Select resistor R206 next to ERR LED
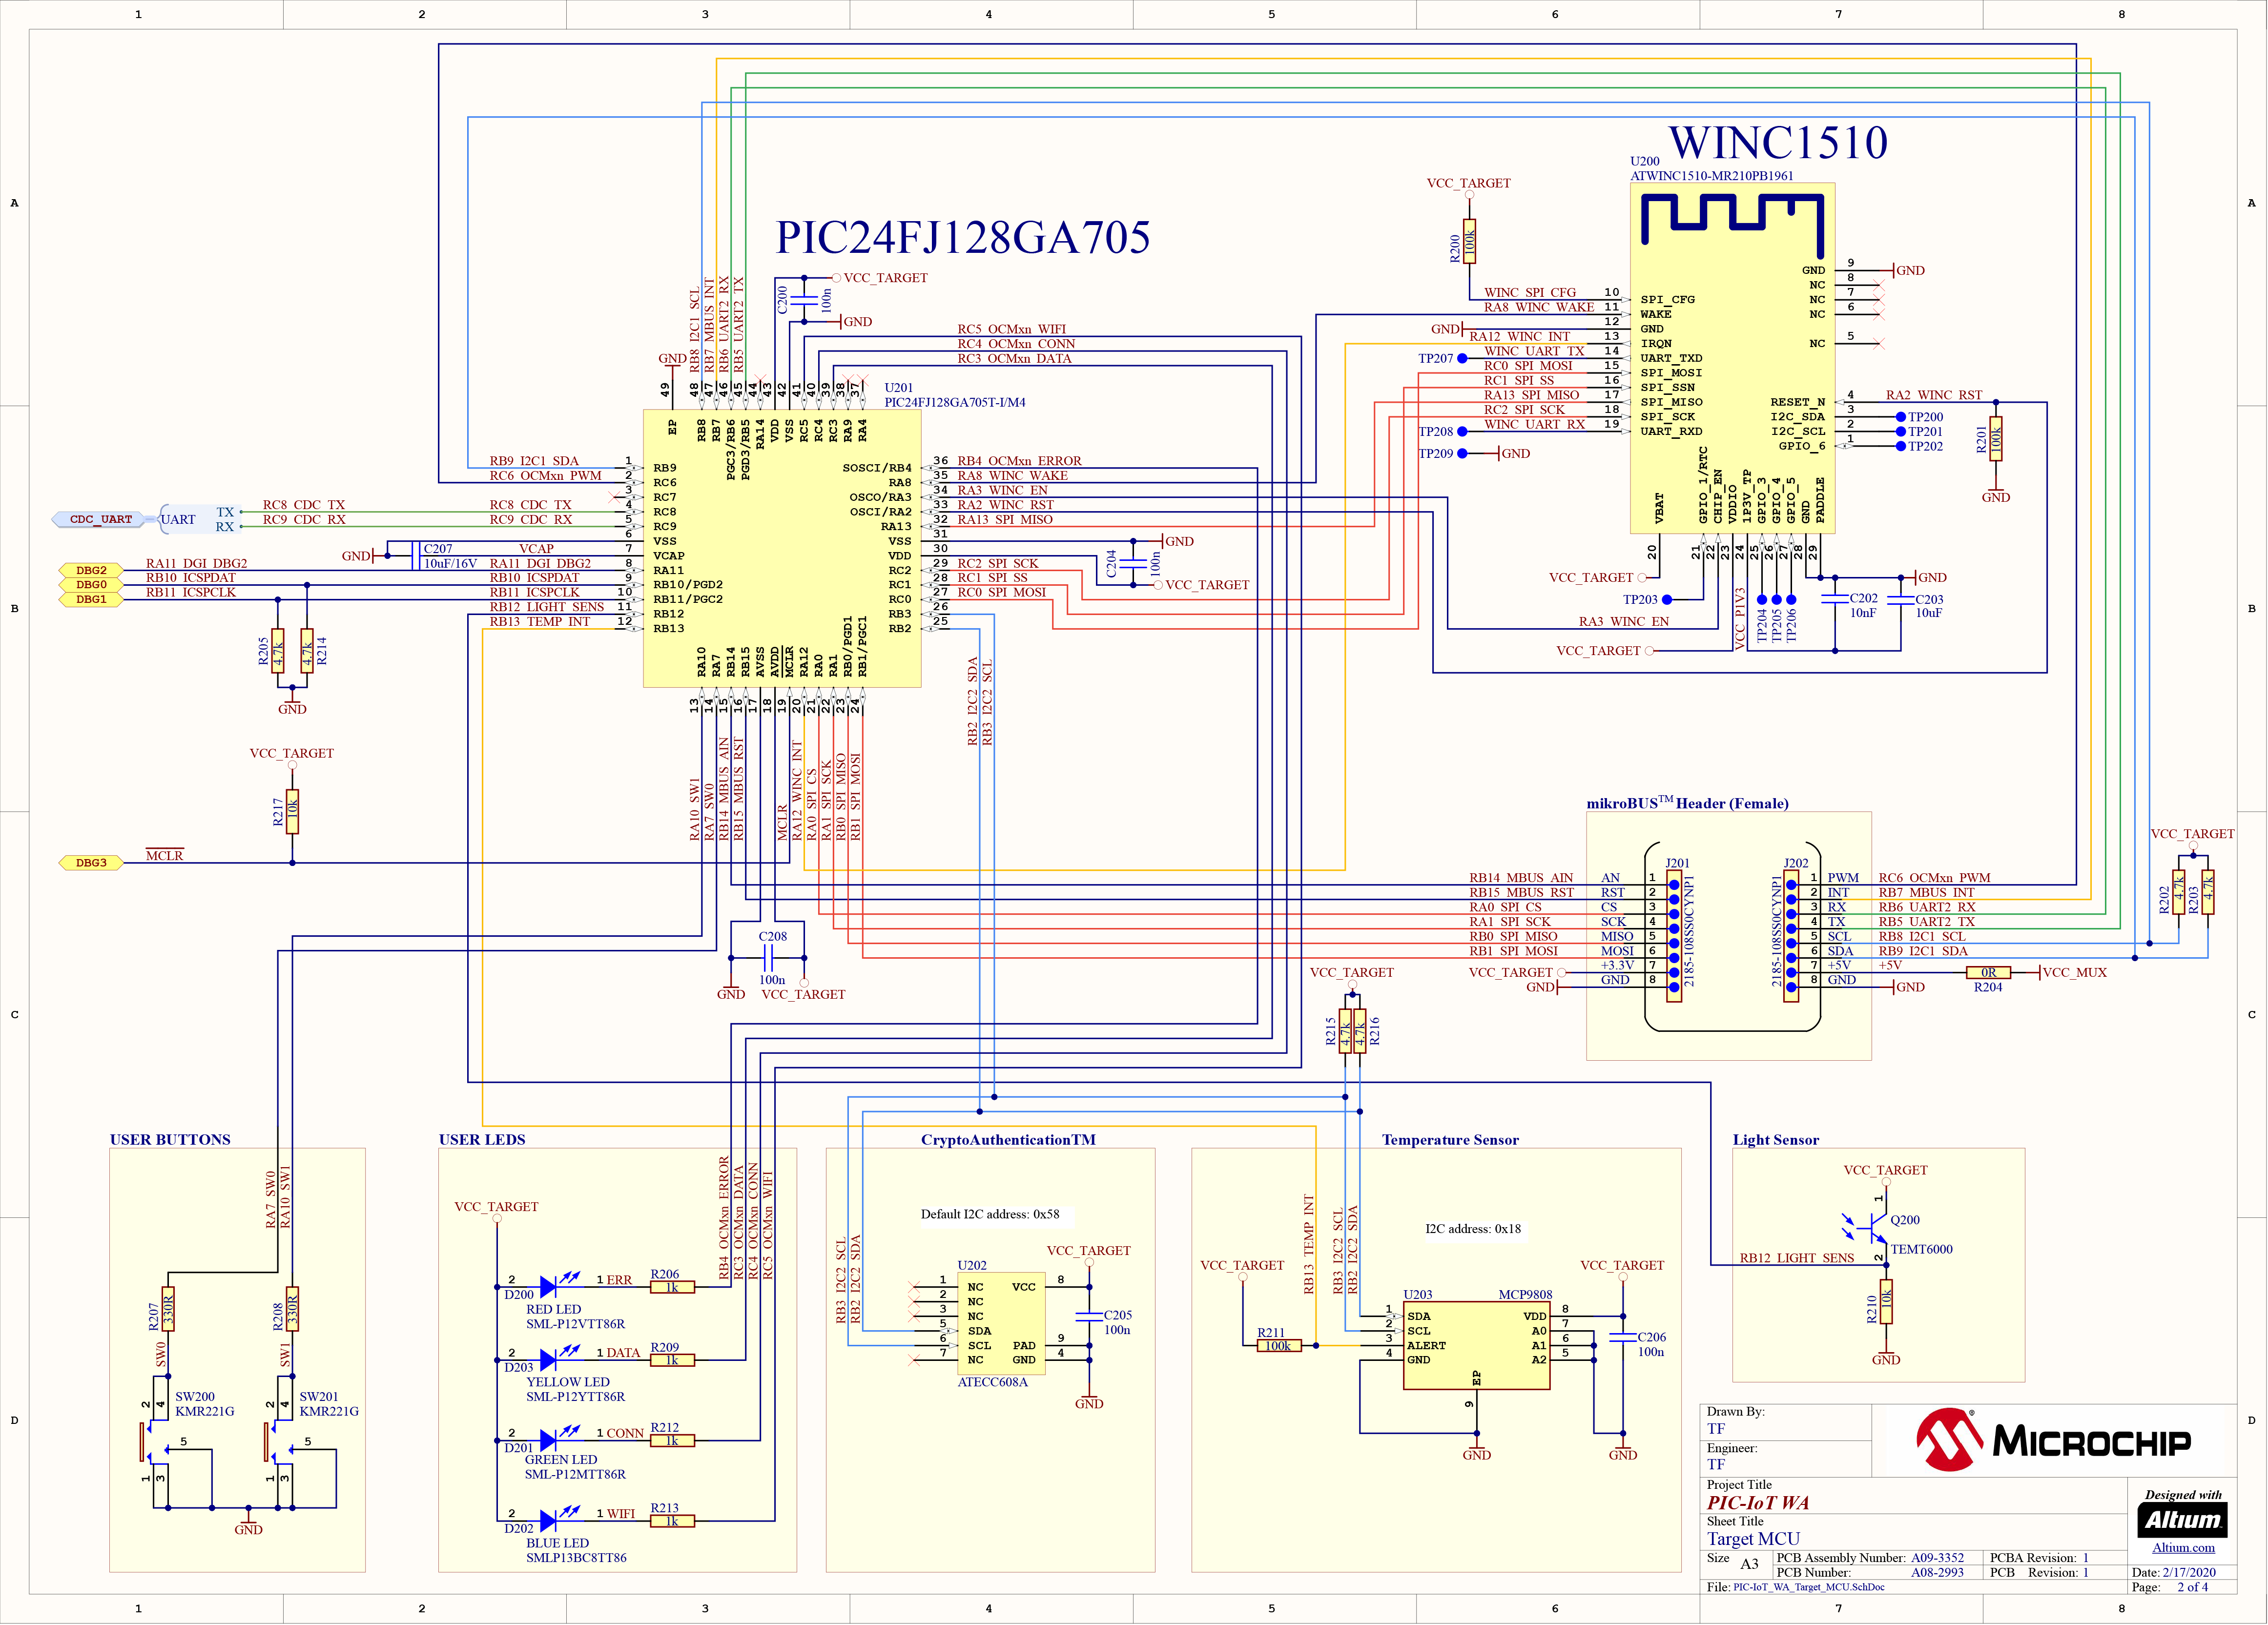 pyautogui.click(x=672, y=1287)
